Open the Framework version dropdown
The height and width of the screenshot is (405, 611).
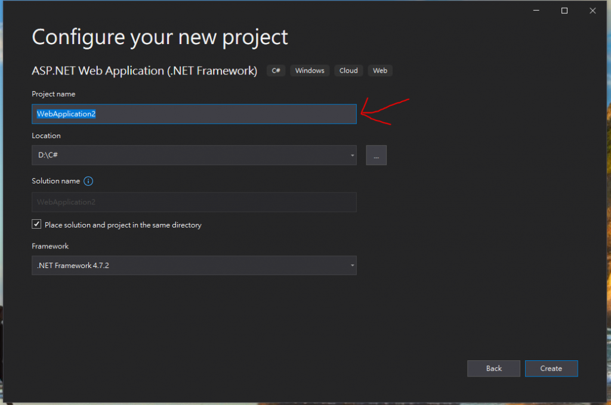point(194,265)
